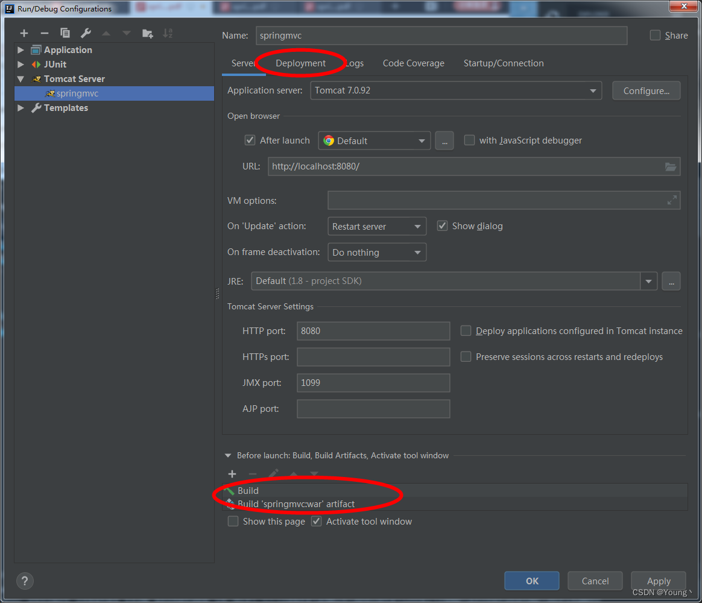The width and height of the screenshot is (702, 603).
Task: Click the Templates wrench icon in tree
Action: pyautogui.click(x=36, y=108)
